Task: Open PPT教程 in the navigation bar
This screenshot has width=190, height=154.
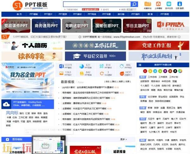Action: pyautogui.click(x=165, y=14)
